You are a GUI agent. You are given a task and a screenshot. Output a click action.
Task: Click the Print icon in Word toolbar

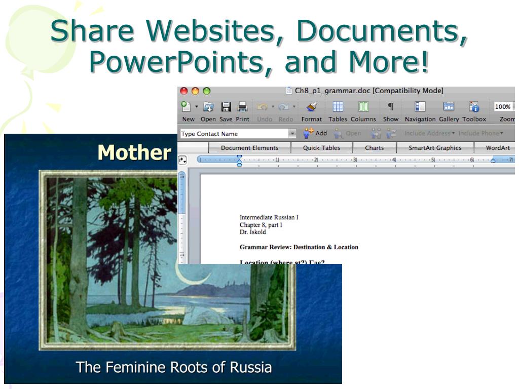pos(242,106)
